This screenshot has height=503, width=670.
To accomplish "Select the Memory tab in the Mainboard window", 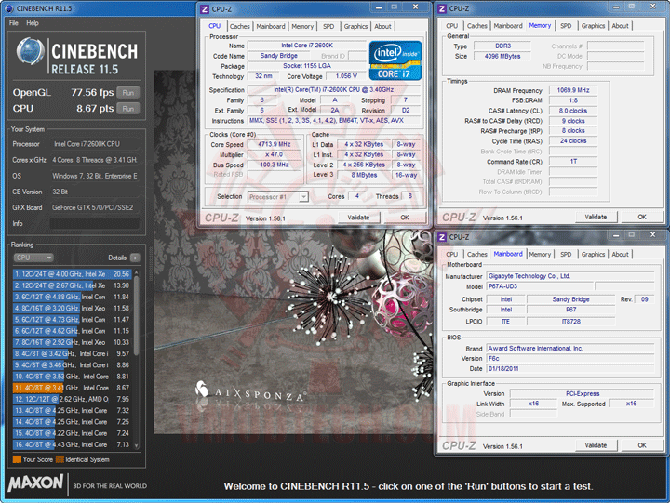I will [x=540, y=255].
